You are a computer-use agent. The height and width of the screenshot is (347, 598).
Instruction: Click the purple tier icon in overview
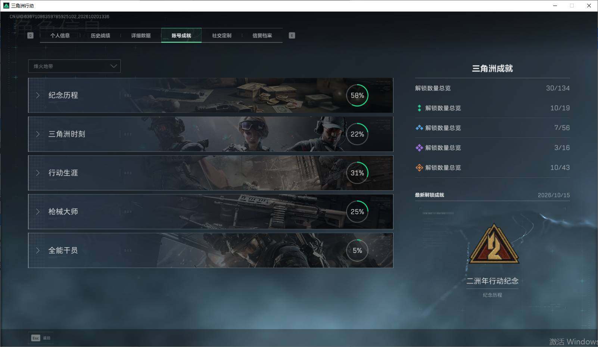click(419, 148)
